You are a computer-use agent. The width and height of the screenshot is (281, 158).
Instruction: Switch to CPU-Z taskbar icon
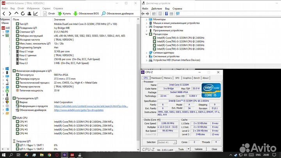pos(64,155)
